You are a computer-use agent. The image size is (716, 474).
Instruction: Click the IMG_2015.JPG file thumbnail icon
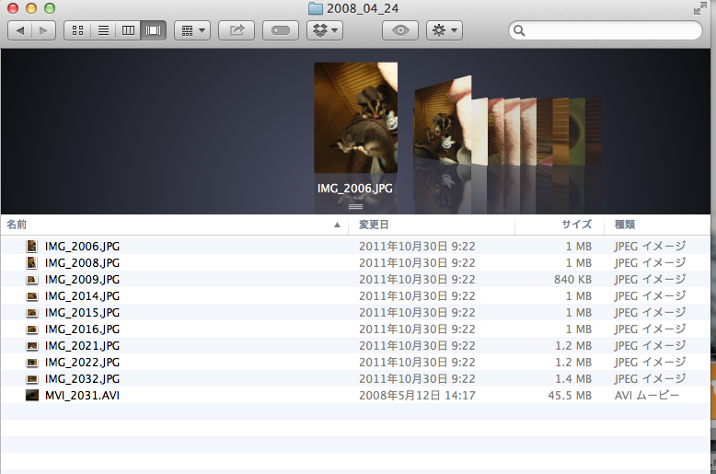pyautogui.click(x=32, y=313)
